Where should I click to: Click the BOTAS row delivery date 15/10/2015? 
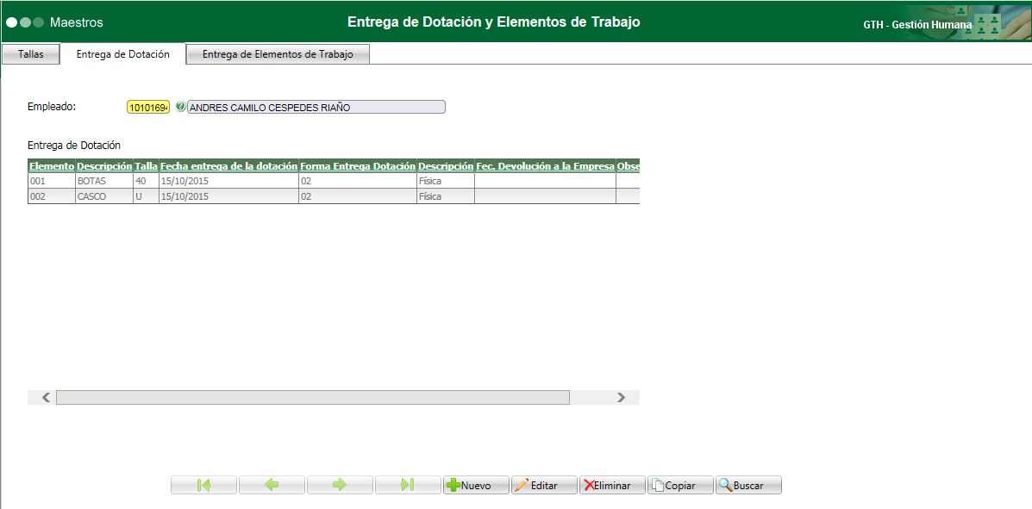pyautogui.click(x=229, y=181)
